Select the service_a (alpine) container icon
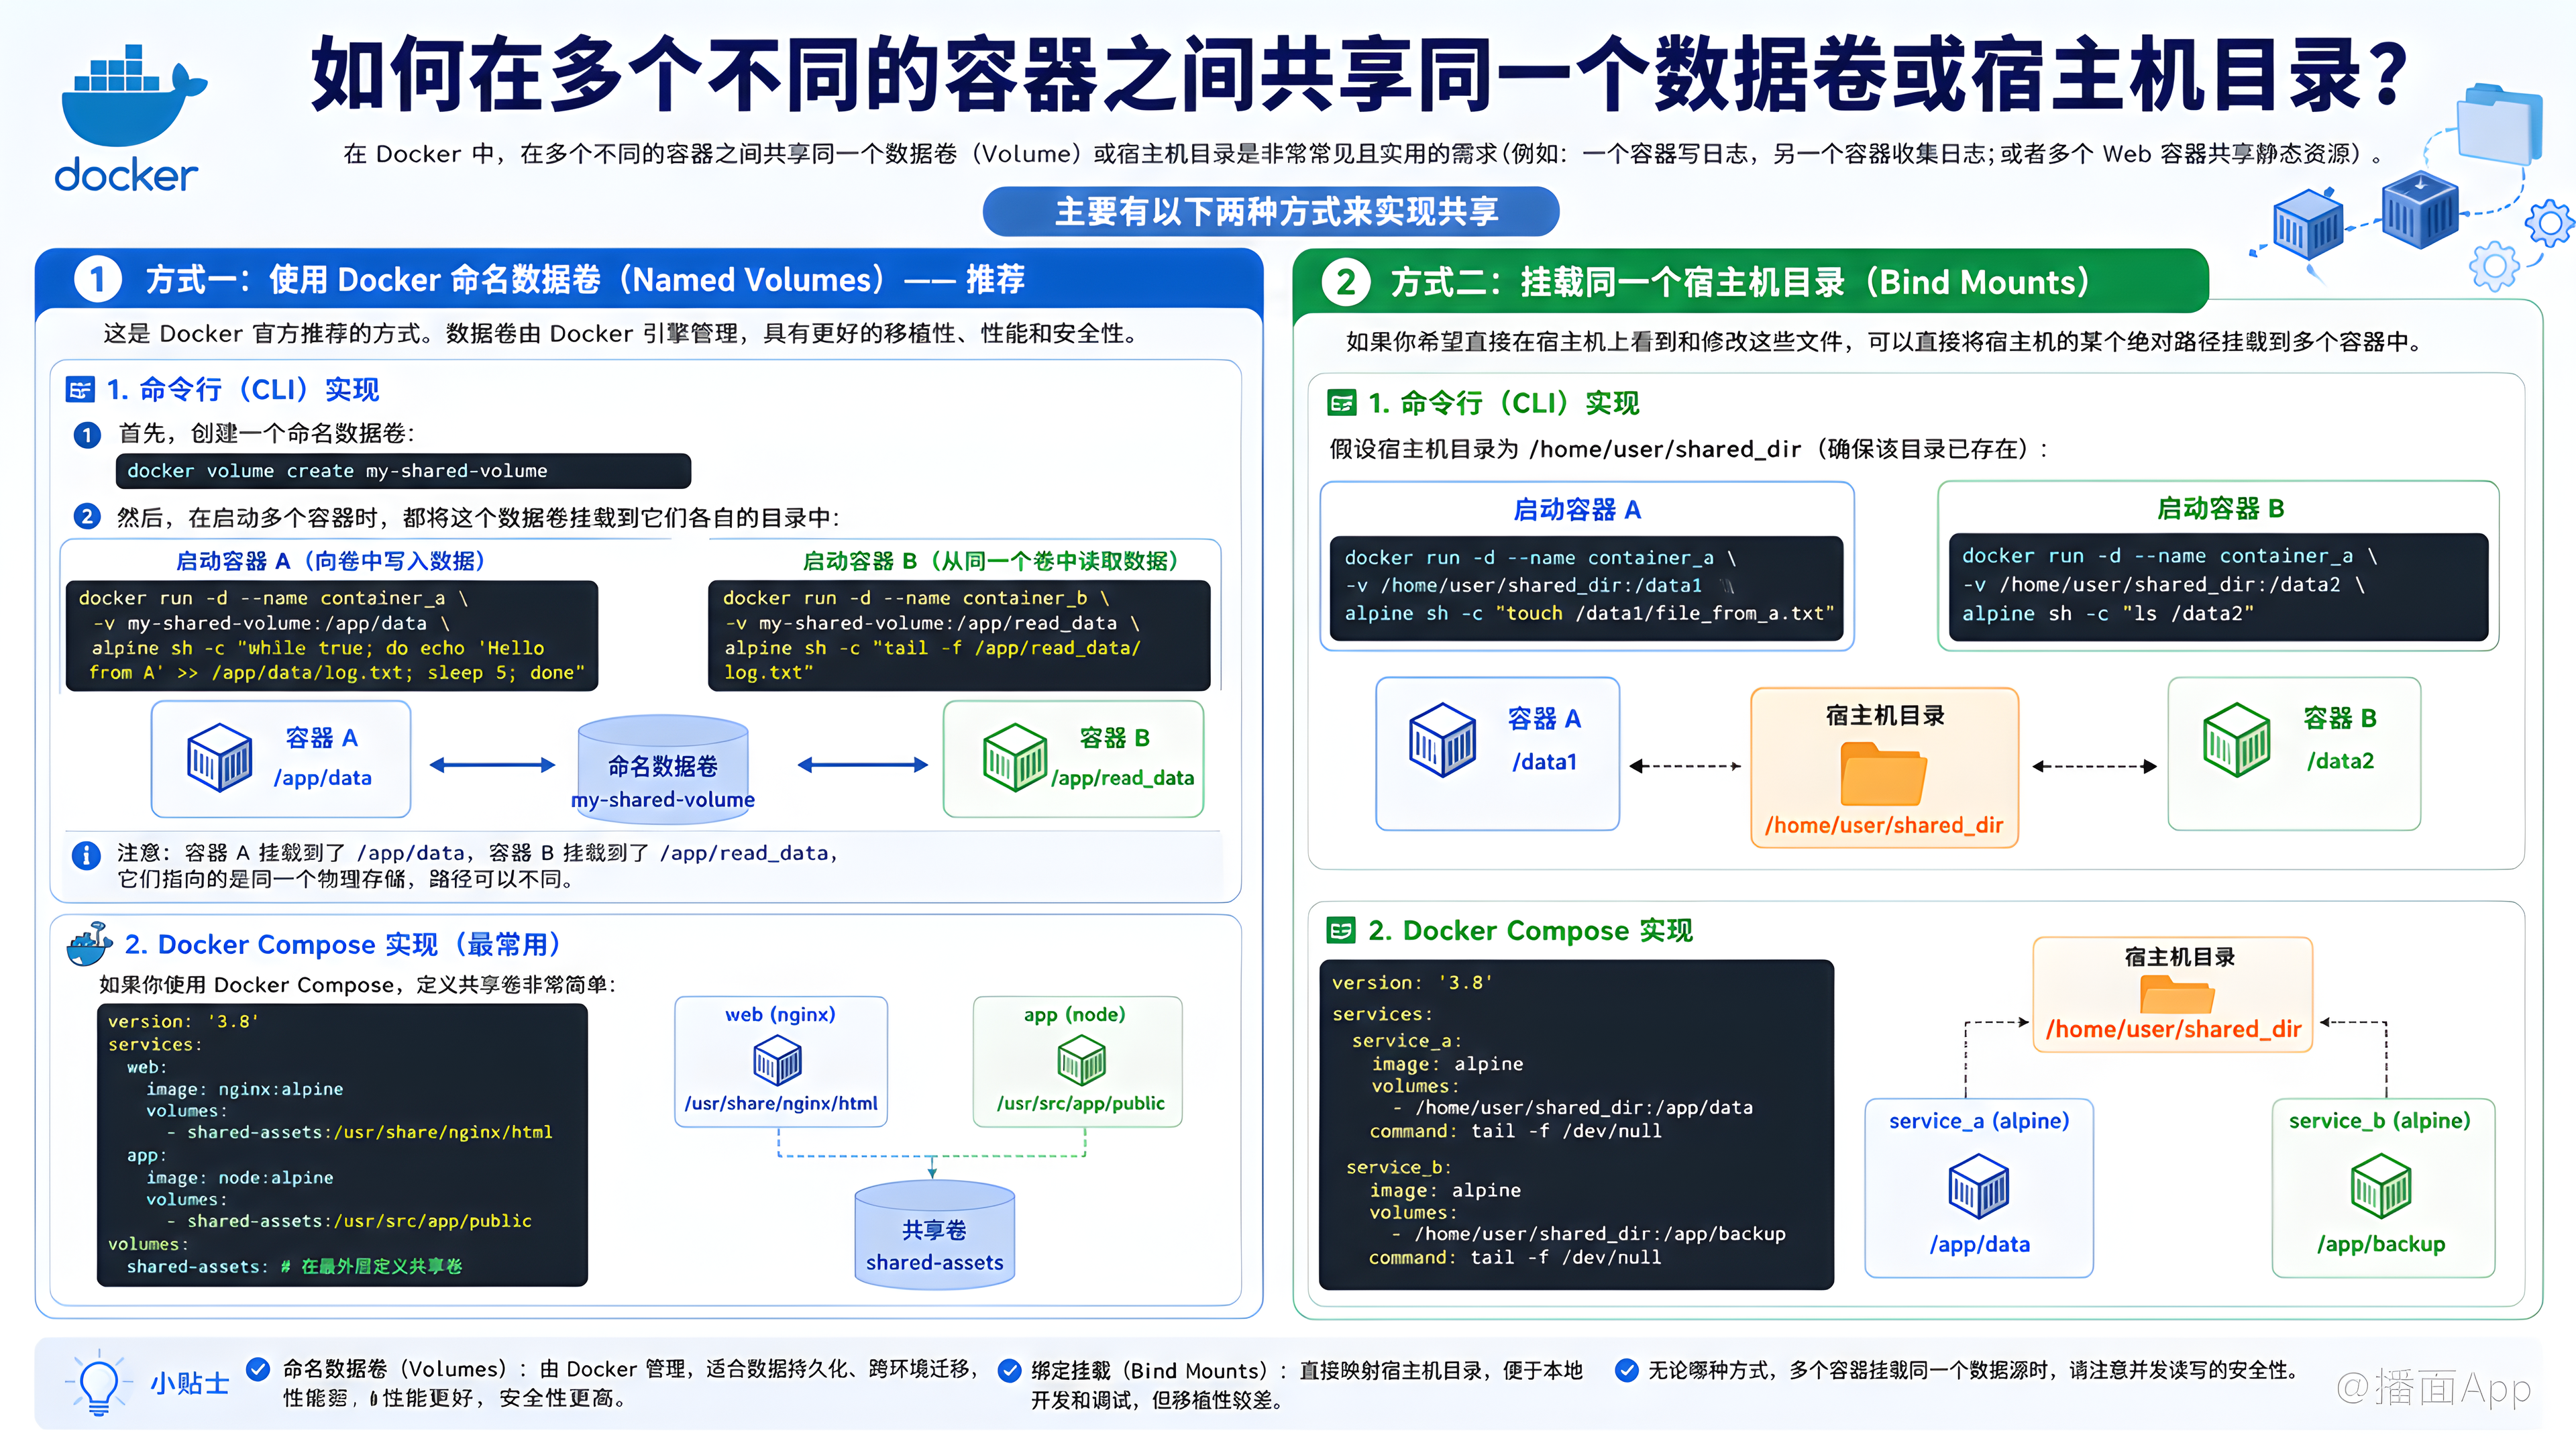2576x1449 pixels. pos(1978,1186)
